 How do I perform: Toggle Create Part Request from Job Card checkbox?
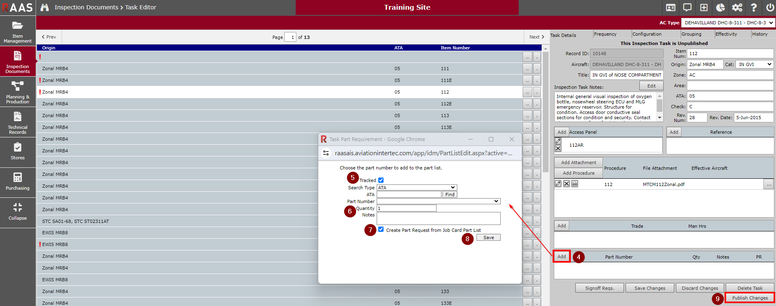coord(381,229)
